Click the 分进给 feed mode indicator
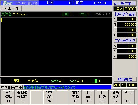 point(33,81)
